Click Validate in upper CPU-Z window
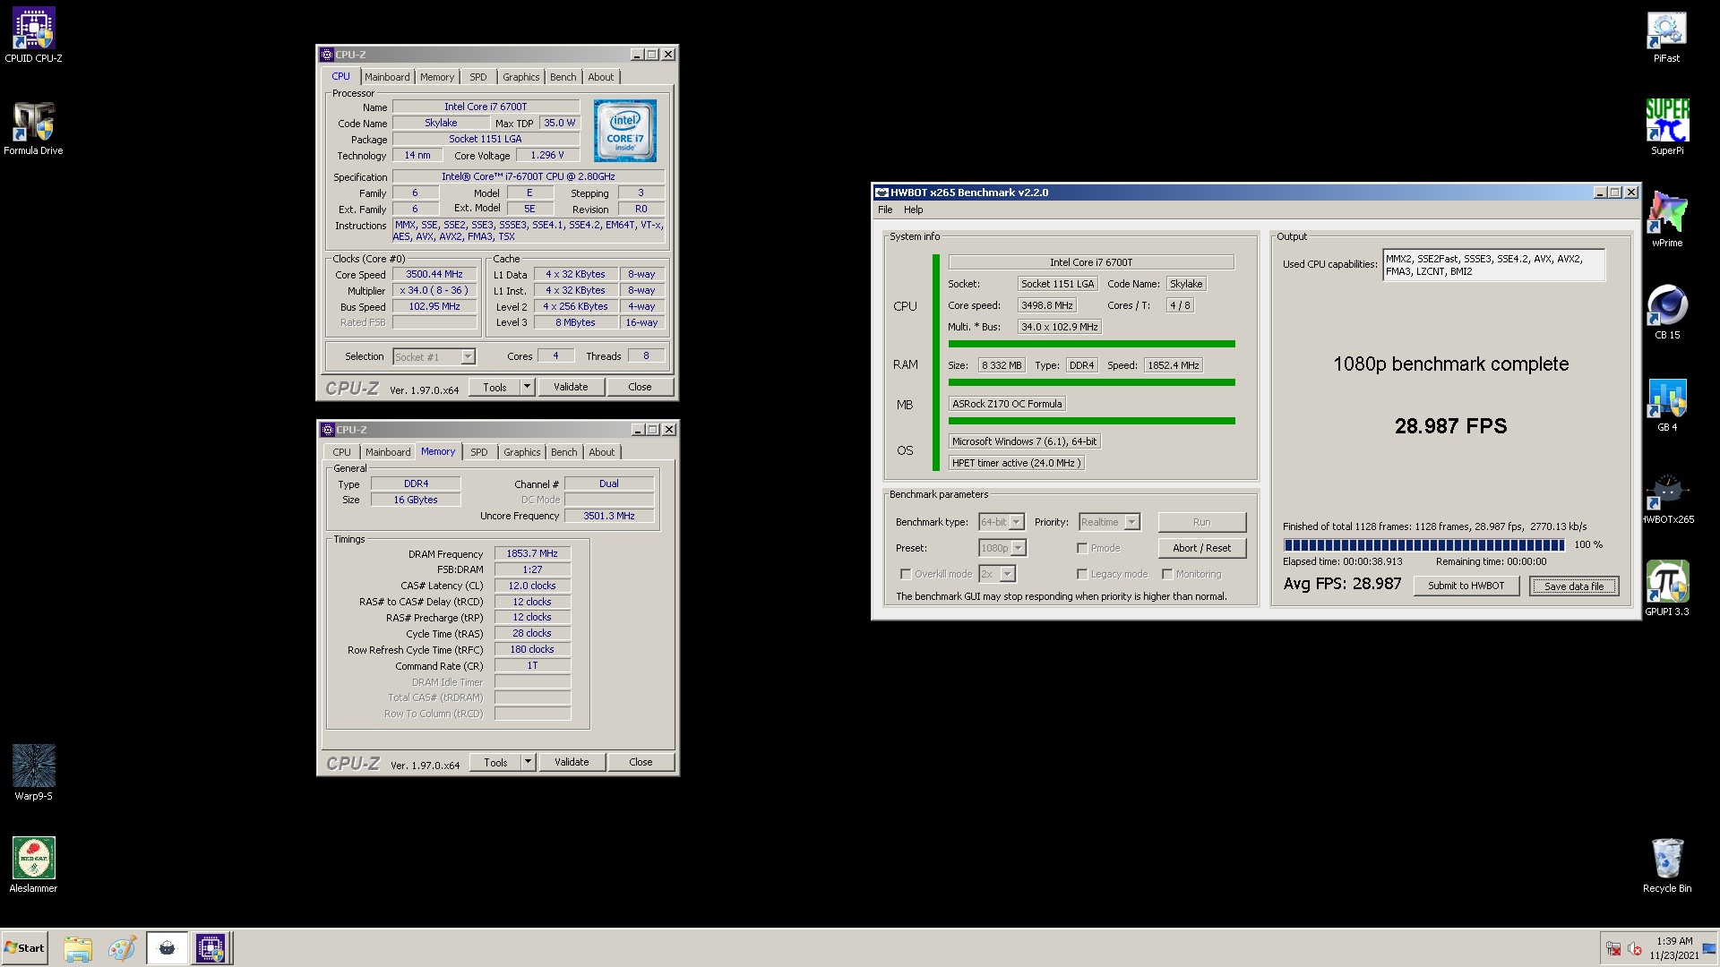The width and height of the screenshot is (1720, 967). tap(571, 387)
